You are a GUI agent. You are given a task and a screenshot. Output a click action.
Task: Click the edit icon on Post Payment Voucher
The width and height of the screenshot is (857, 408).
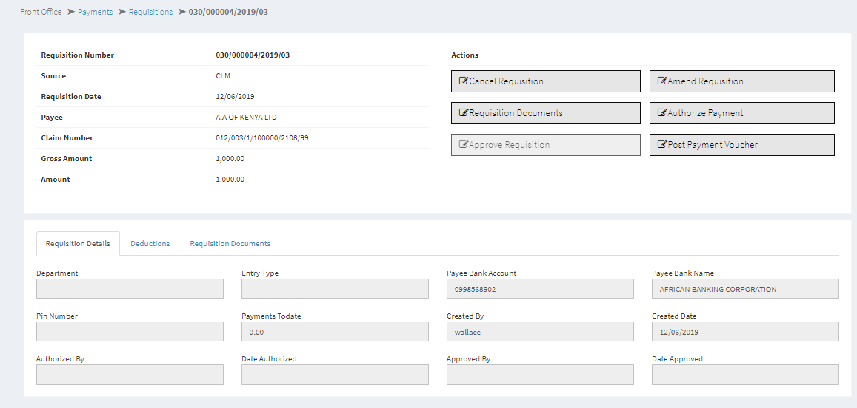pos(662,145)
